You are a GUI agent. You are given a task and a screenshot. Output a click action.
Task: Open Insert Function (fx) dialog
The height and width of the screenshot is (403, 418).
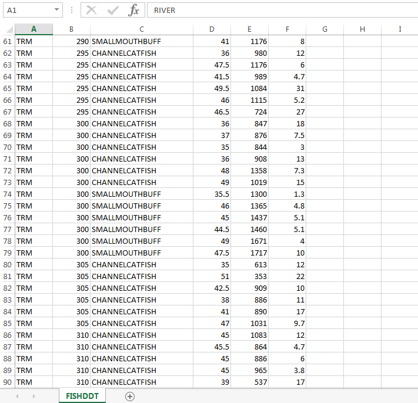click(x=134, y=10)
